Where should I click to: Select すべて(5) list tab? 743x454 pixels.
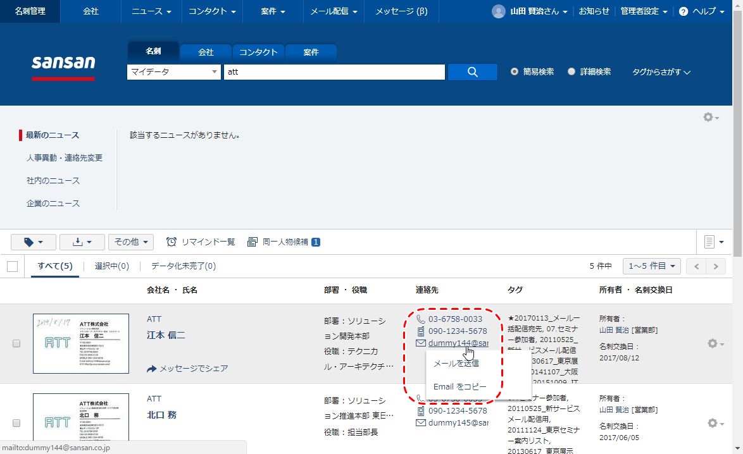point(55,266)
